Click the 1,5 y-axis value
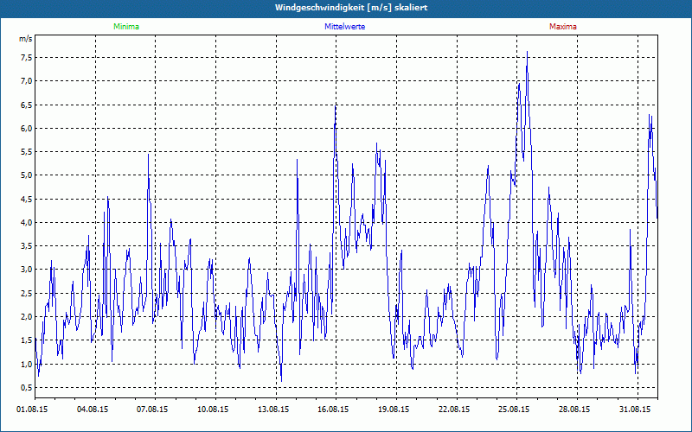 click(x=28, y=340)
